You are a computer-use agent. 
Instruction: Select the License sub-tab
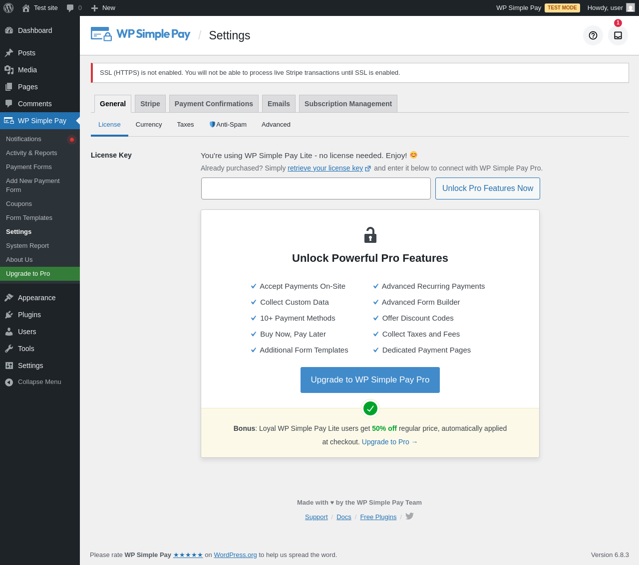109,125
